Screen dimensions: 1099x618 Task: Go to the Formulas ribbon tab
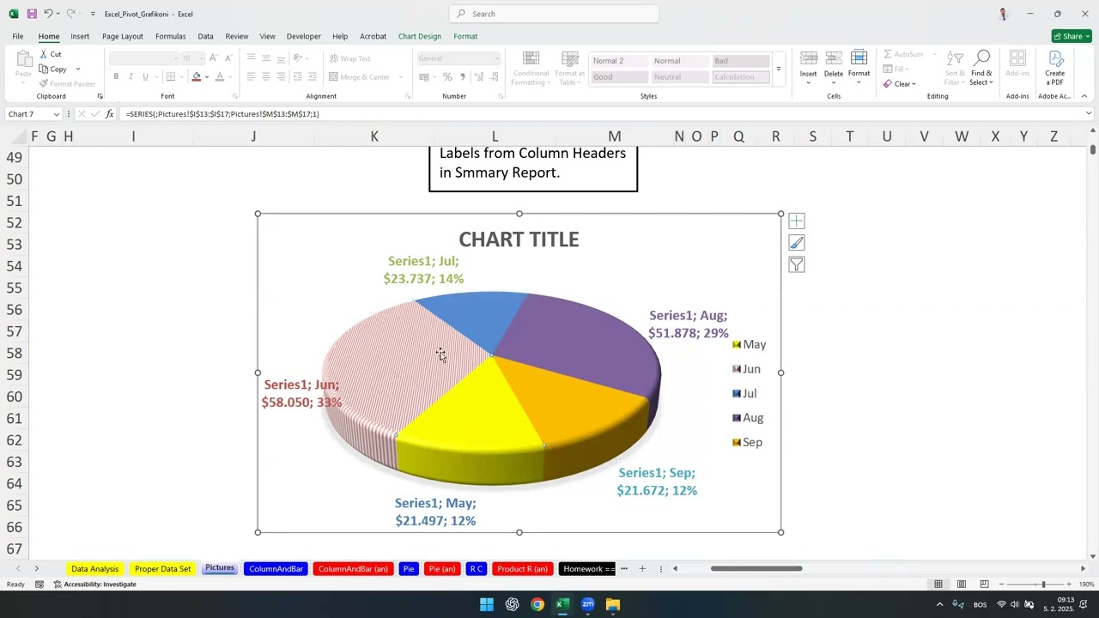coord(171,36)
